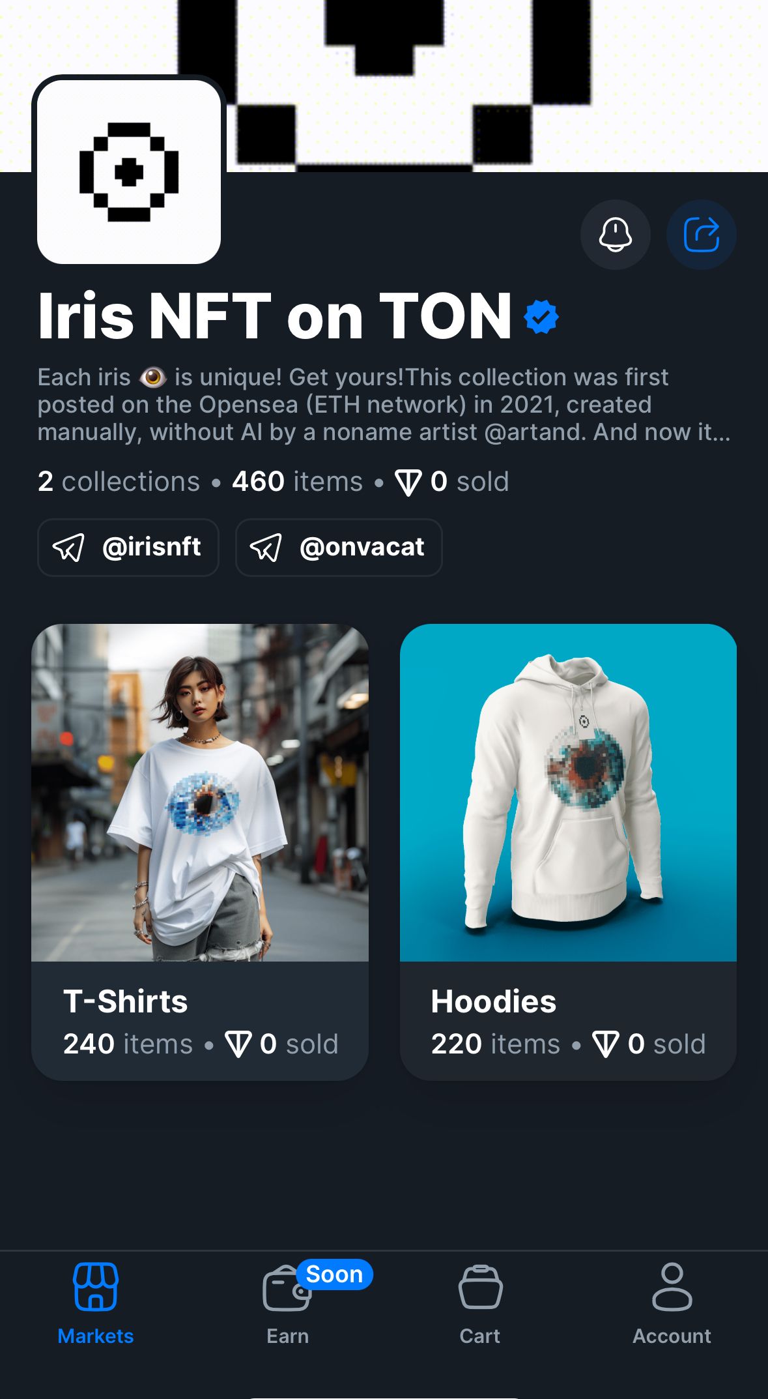
Task: Click the Iris NFT on TON heading
Action: 275,317
